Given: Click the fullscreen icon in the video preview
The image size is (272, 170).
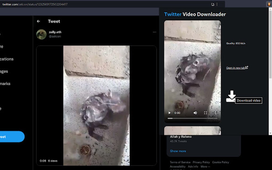Looking at the screenshot, I should pos(206,113).
